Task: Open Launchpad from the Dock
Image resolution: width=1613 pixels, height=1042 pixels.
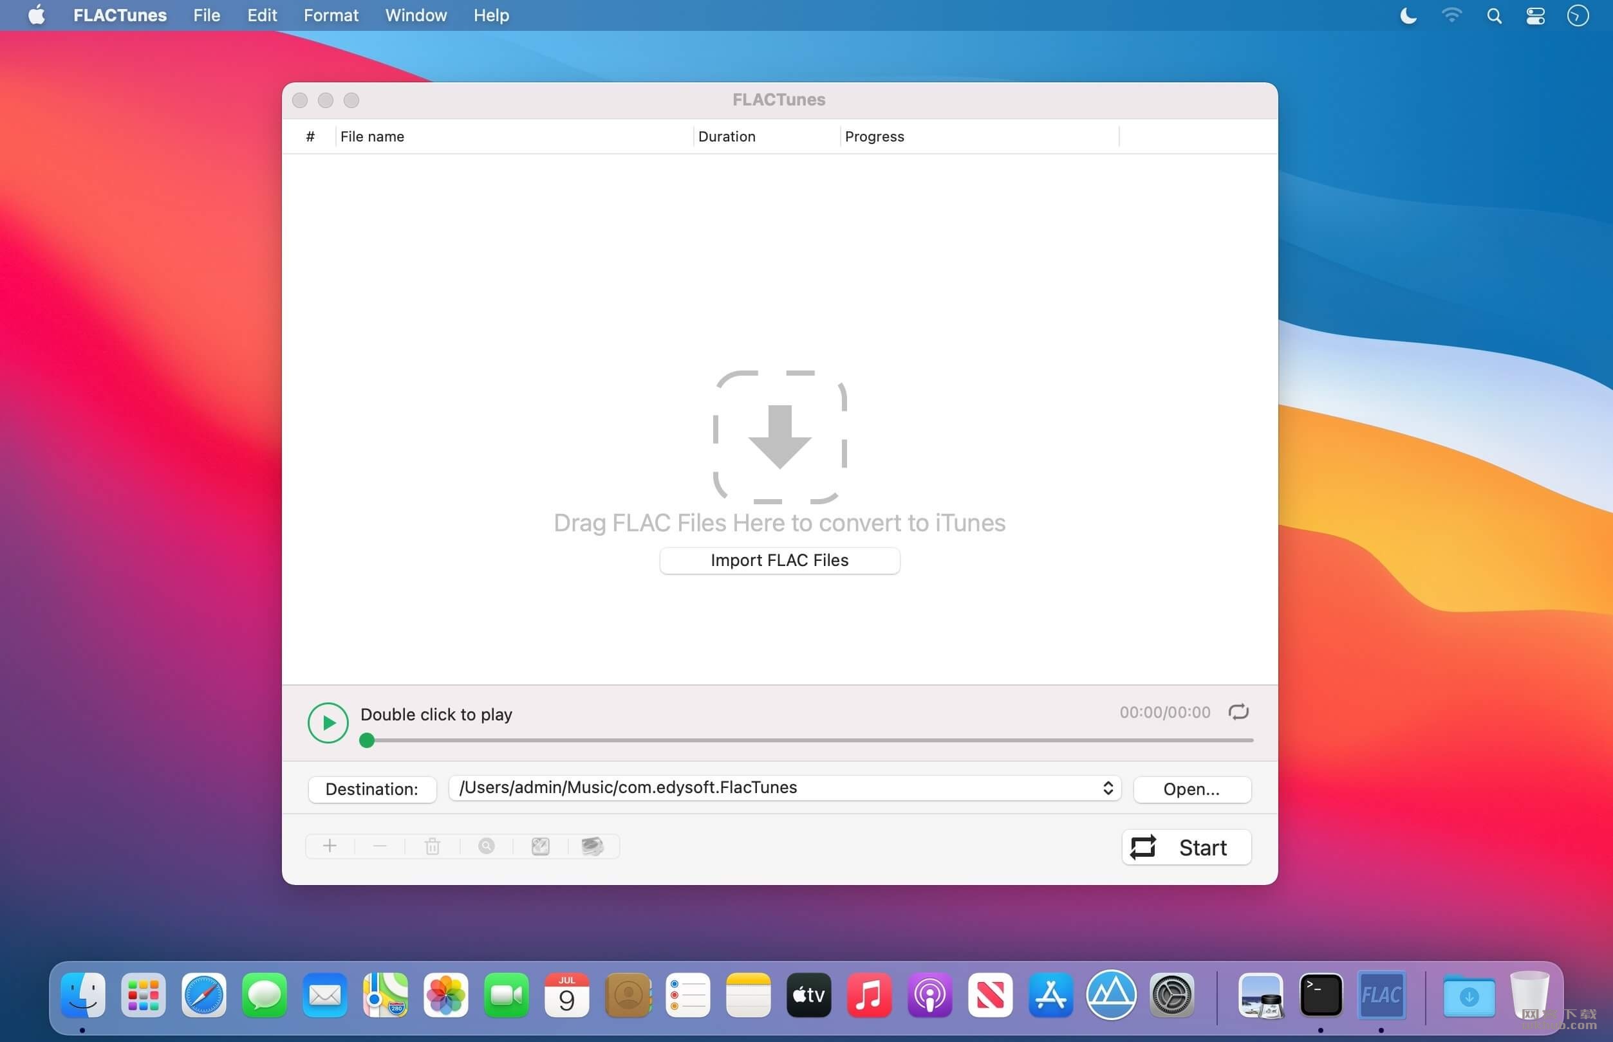Action: (144, 994)
